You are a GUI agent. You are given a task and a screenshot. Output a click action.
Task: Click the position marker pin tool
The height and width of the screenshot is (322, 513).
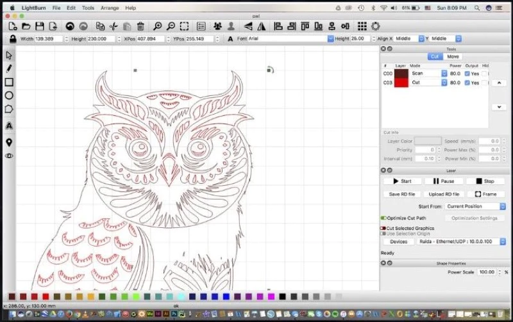[x=9, y=142]
